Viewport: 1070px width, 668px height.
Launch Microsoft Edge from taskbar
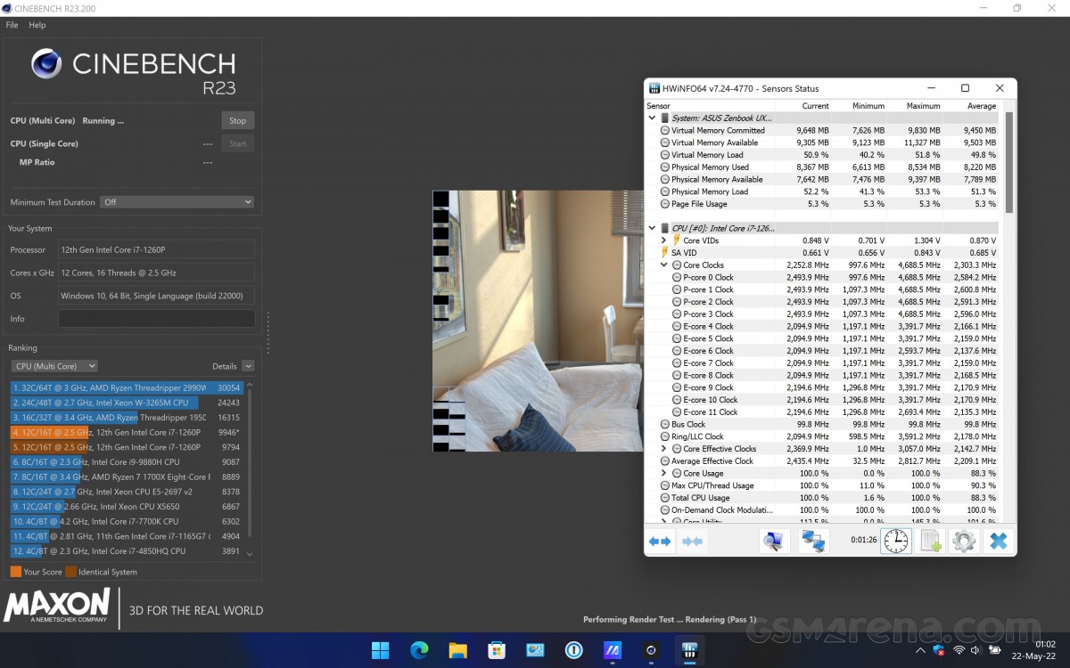419,650
